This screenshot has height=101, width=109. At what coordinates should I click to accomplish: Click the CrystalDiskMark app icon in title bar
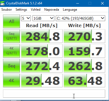[x=2, y=3]
